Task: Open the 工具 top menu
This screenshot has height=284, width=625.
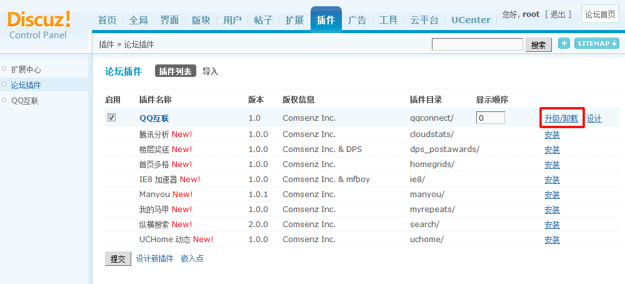Action: (x=388, y=20)
